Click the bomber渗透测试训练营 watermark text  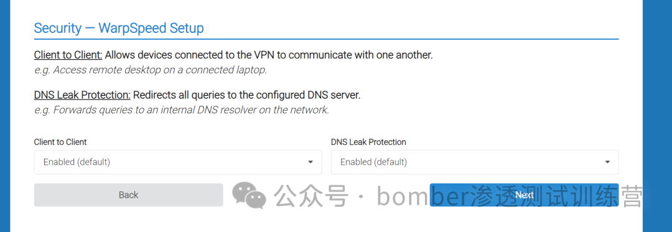(x=509, y=197)
